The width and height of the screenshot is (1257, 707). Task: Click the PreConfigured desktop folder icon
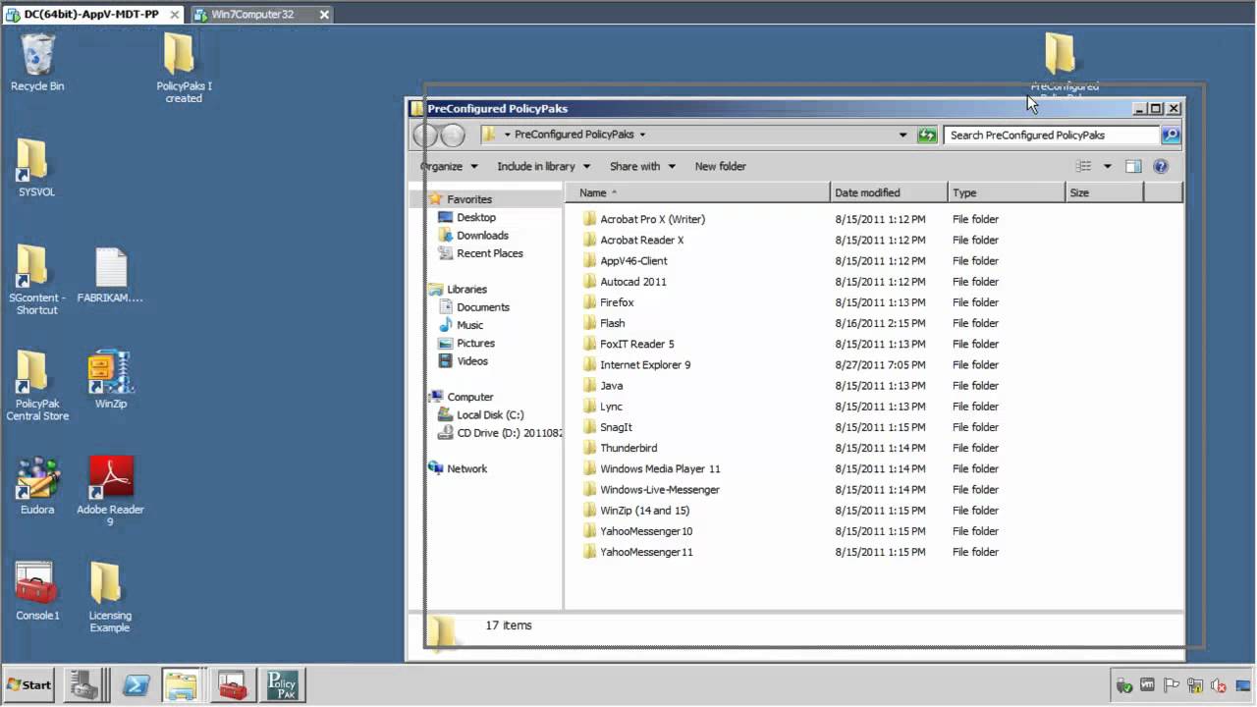[x=1060, y=54]
